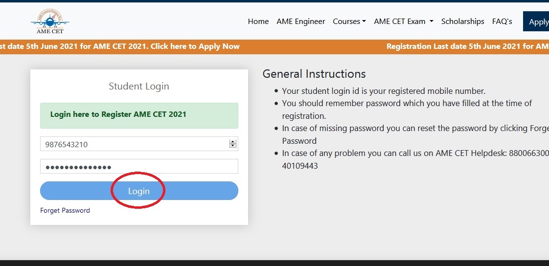Click the Apply button in navbar
Image resolution: width=549 pixels, height=266 pixels.
coord(536,22)
